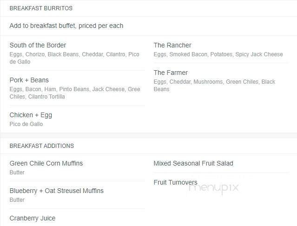
Task: Click the Pork + Beans ingredients text
Action: tap(74, 93)
